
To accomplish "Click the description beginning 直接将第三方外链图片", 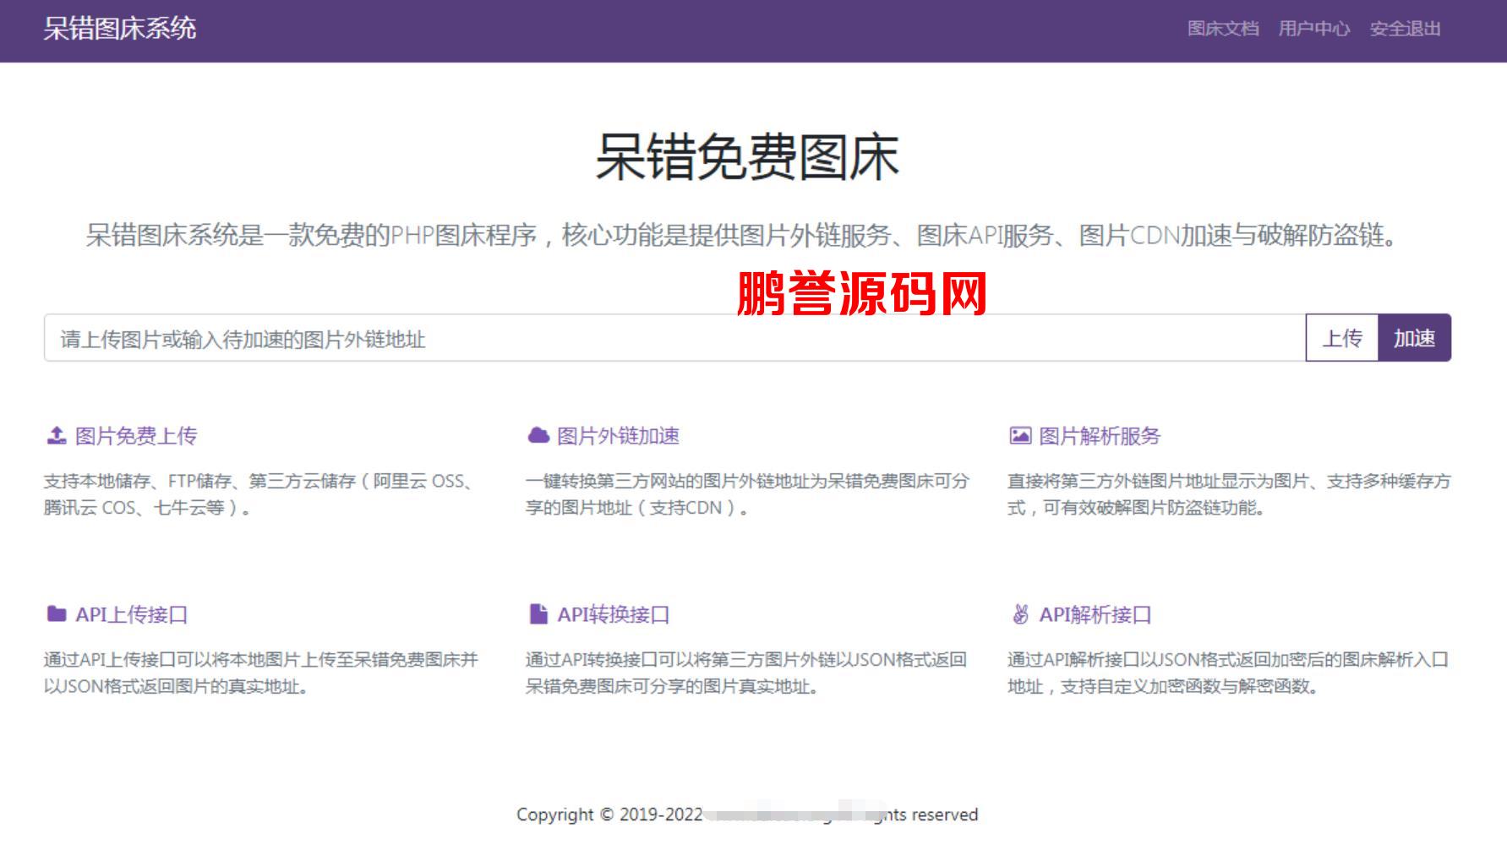I will click(x=1229, y=494).
